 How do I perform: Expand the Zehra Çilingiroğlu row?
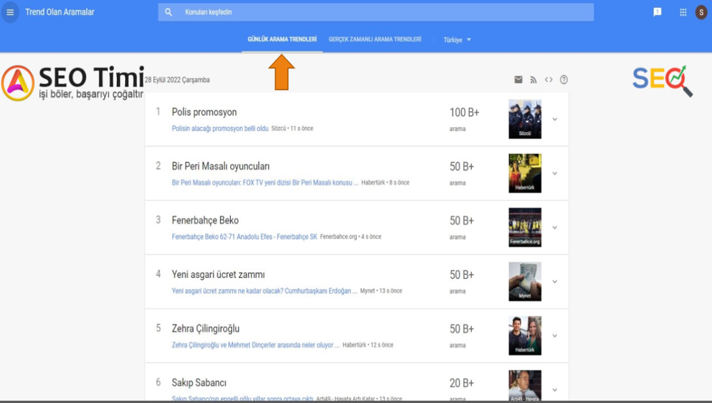555,335
